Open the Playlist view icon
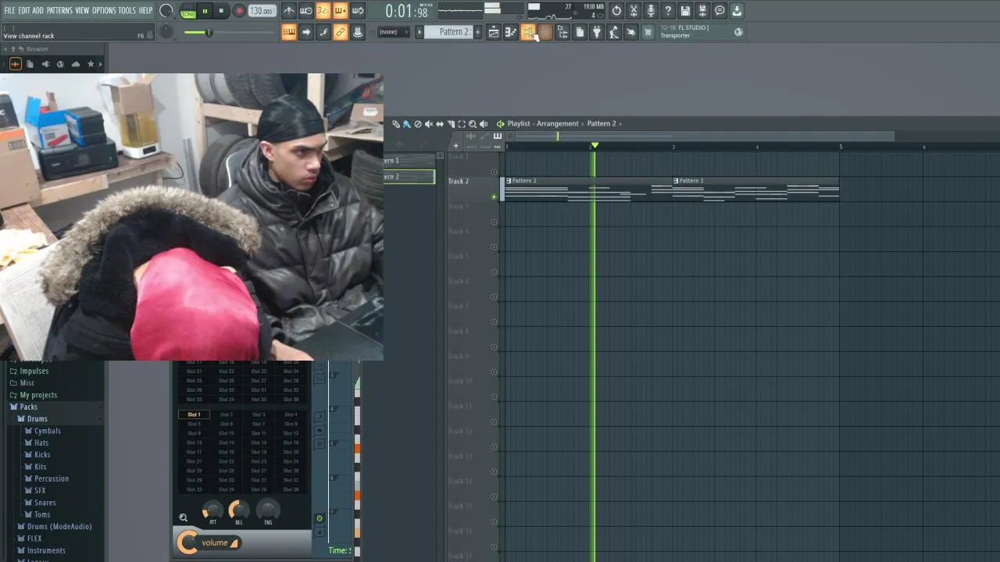Image resolution: width=1000 pixels, height=562 pixels. tap(494, 32)
